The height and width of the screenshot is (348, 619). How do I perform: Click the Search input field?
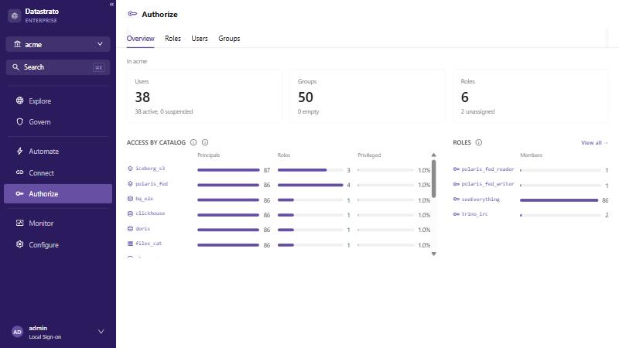click(58, 67)
